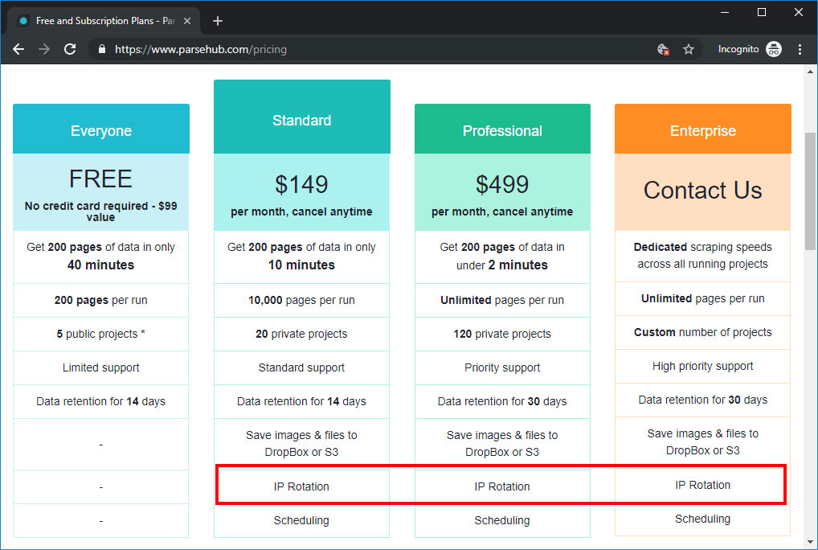The height and width of the screenshot is (550, 818).
Task: Click the forward navigation arrow
Action: tap(44, 49)
